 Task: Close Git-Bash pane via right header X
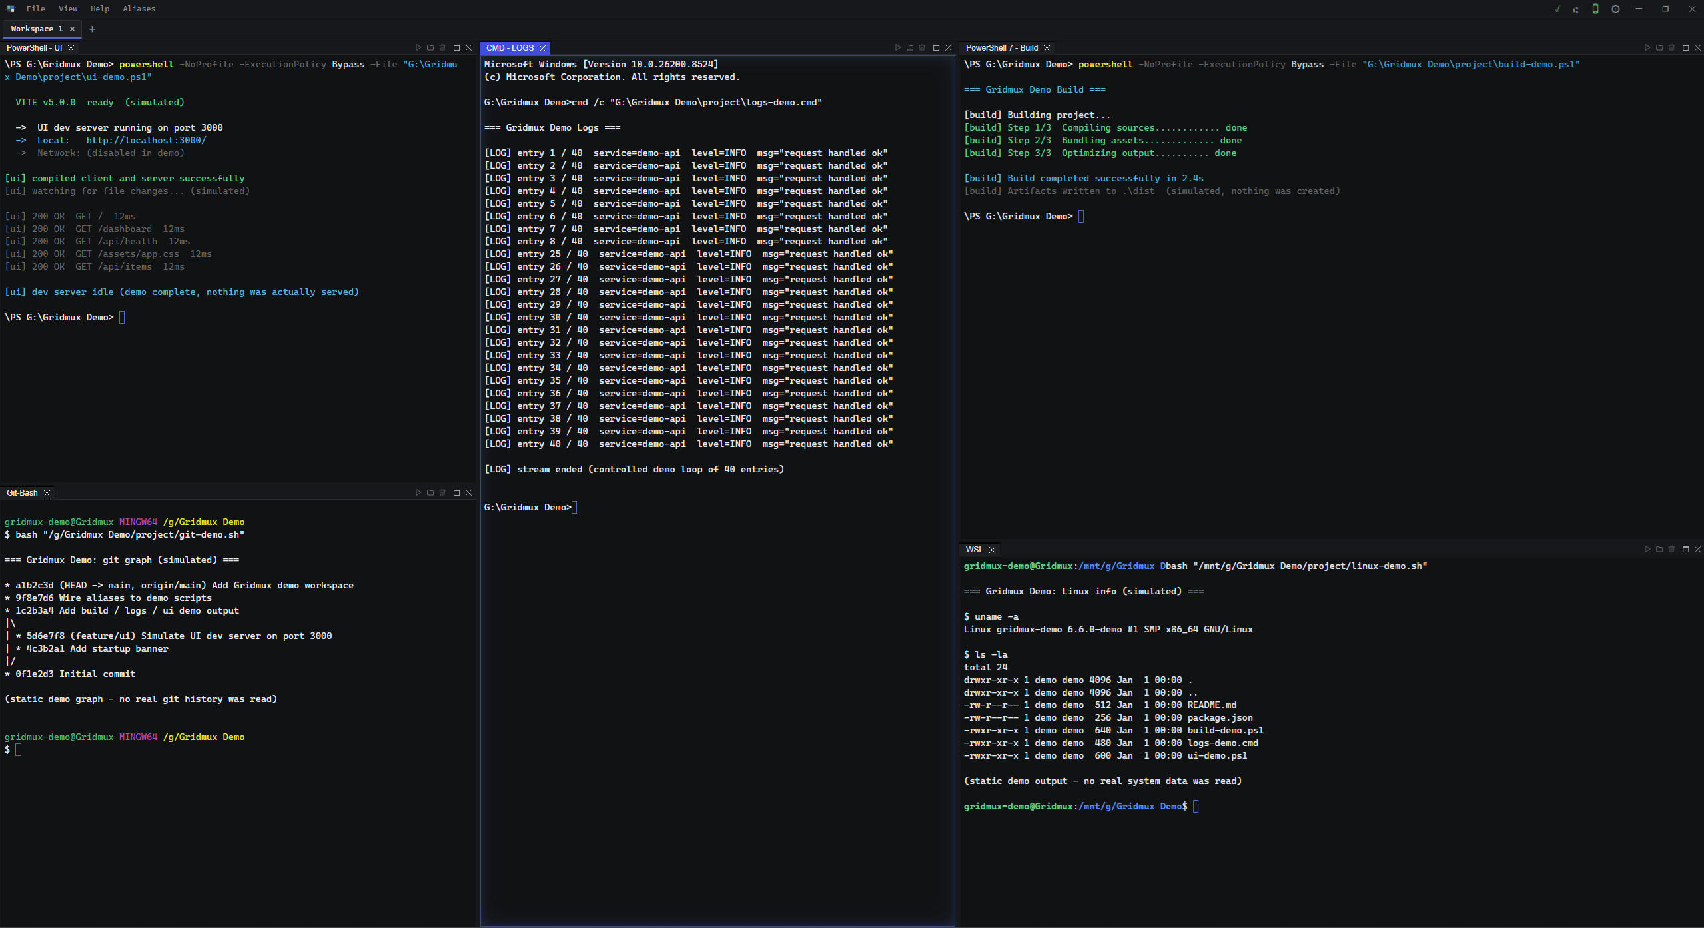468,493
